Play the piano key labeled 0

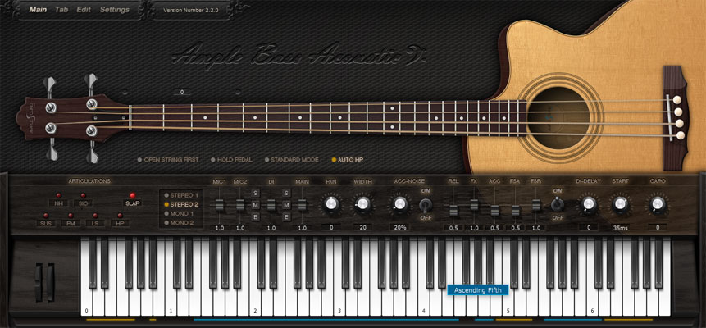click(x=86, y=302)
